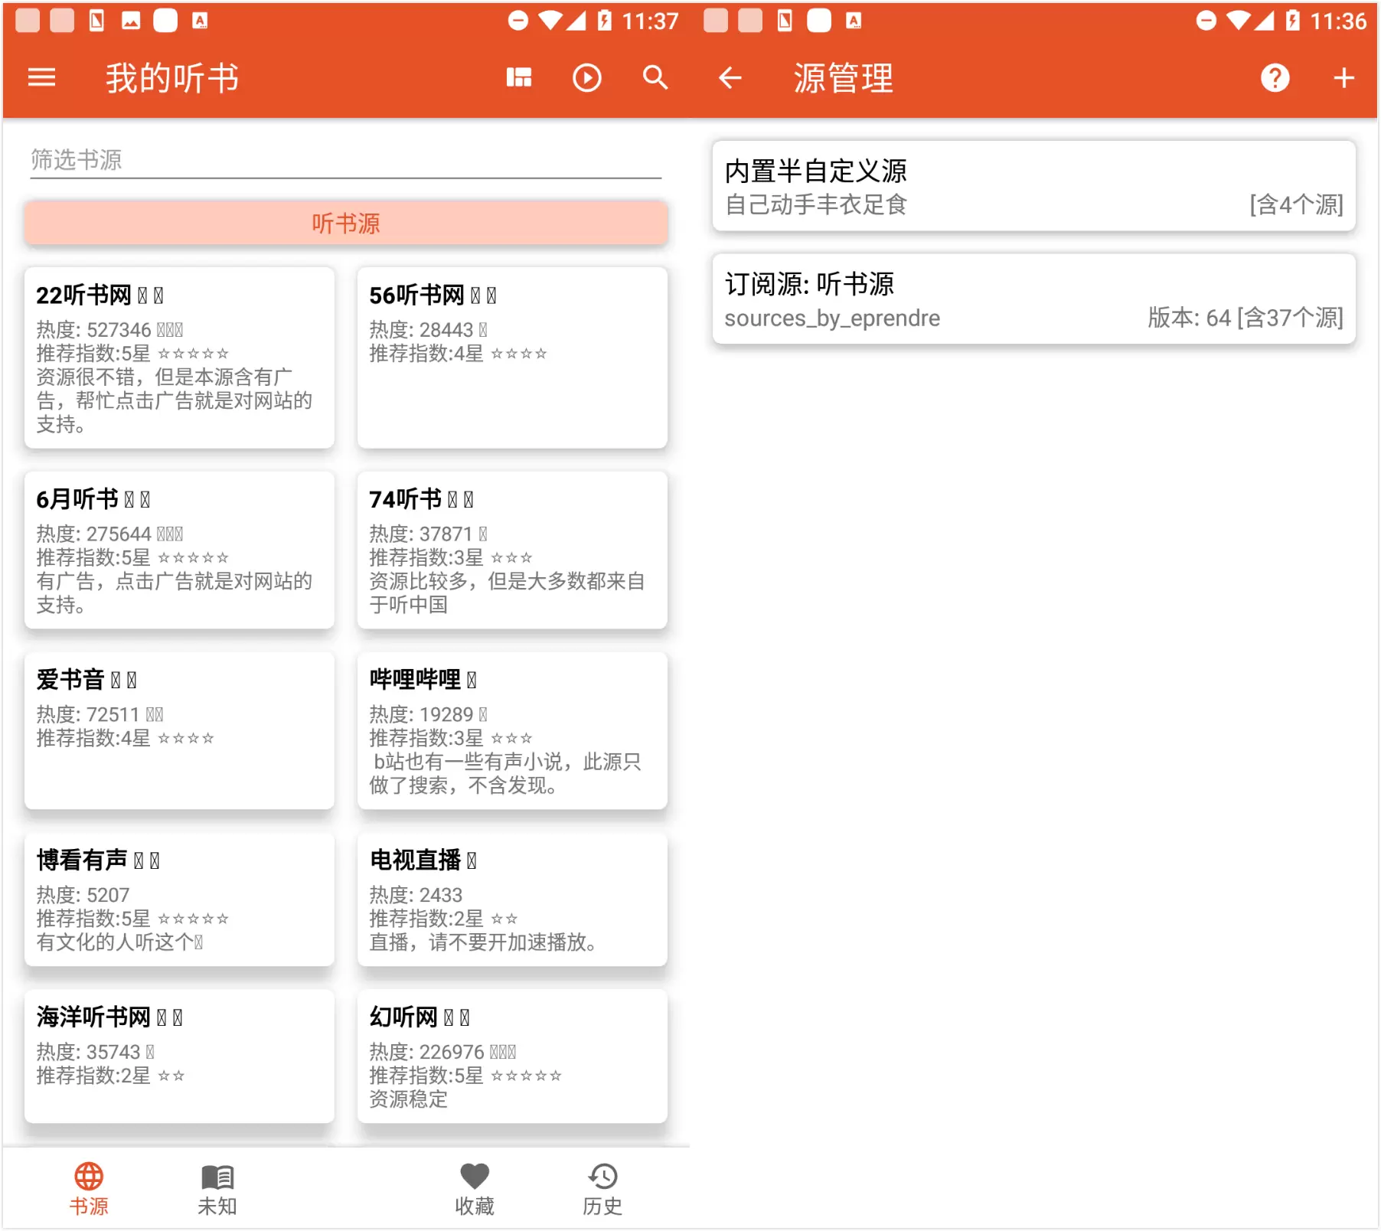This screenshot has height=1231, width=1381.
Task: Tap the 听书源 banner button
Action: click(x=346, y=223)
